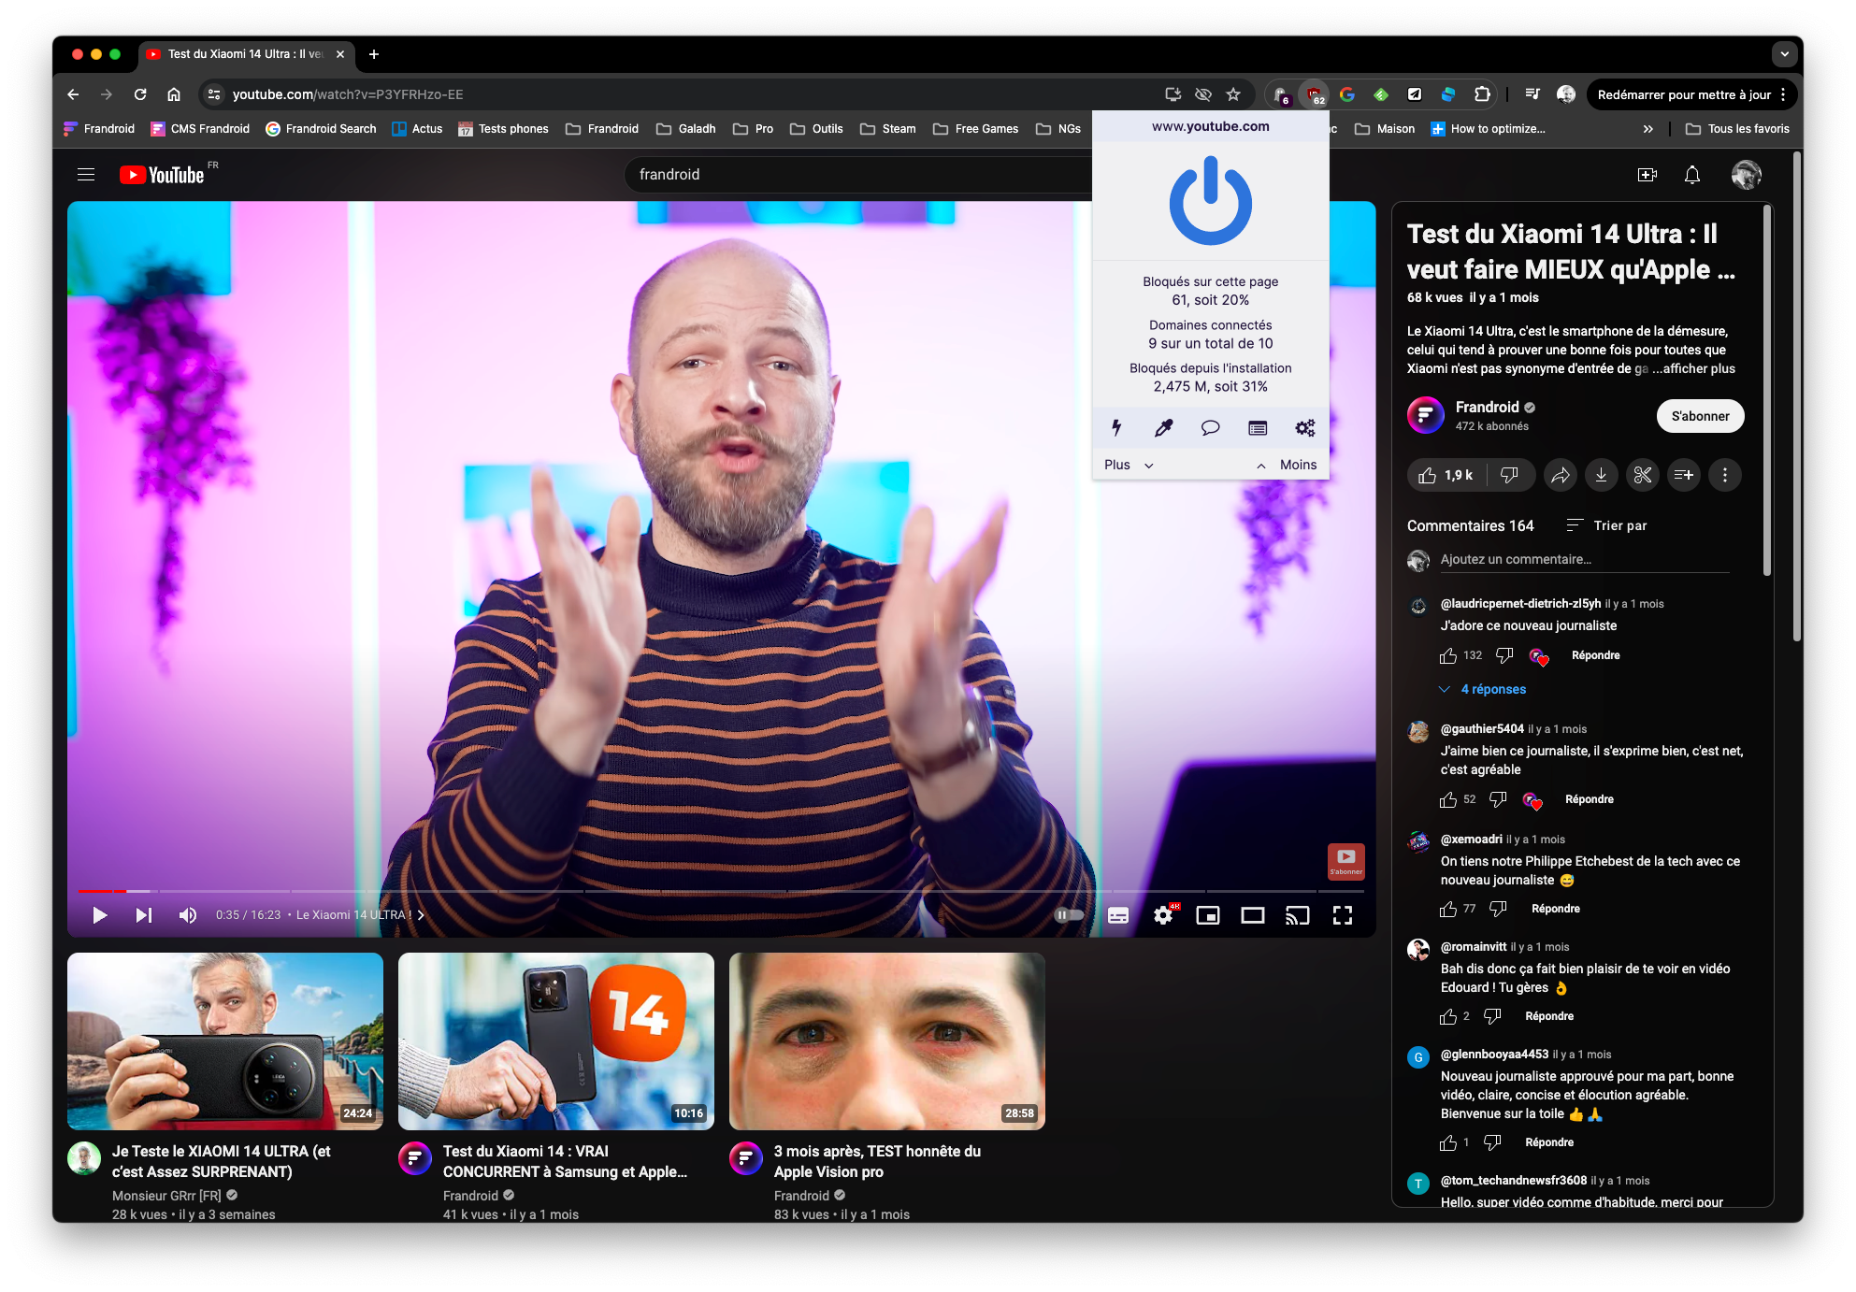This screenshot has width=1856, height=1292.
Task: Open 'Tests phones' bookmark
Action: point(502,129)
